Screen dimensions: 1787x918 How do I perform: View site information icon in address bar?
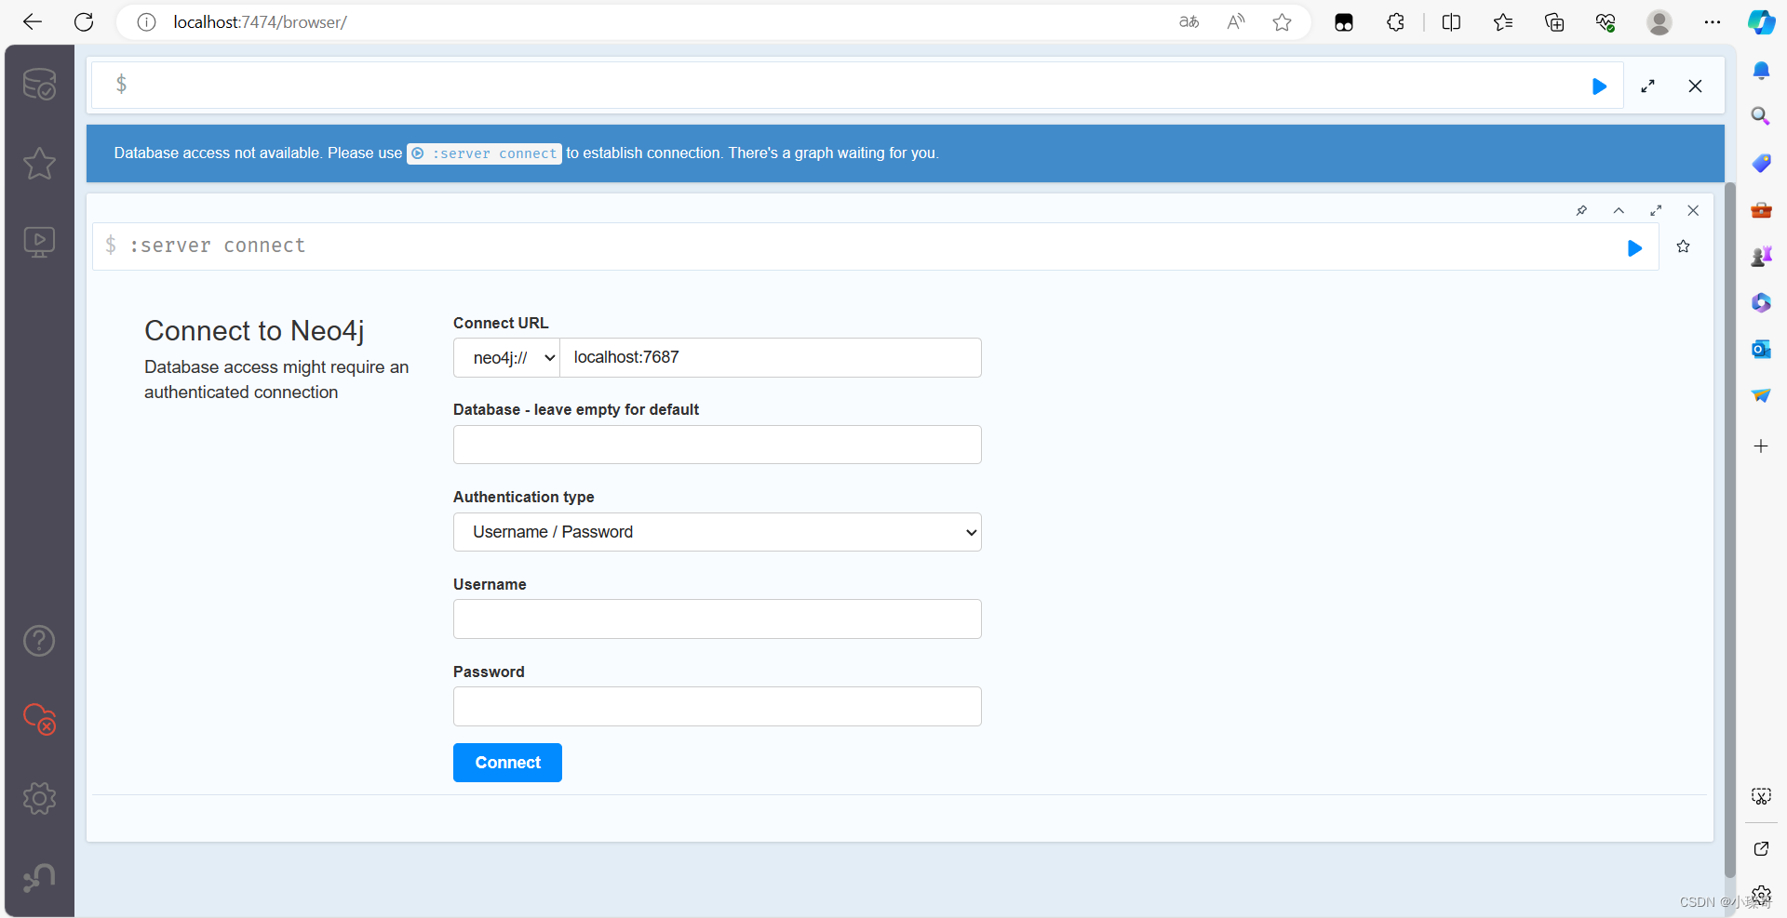click(x=146, y=22)
